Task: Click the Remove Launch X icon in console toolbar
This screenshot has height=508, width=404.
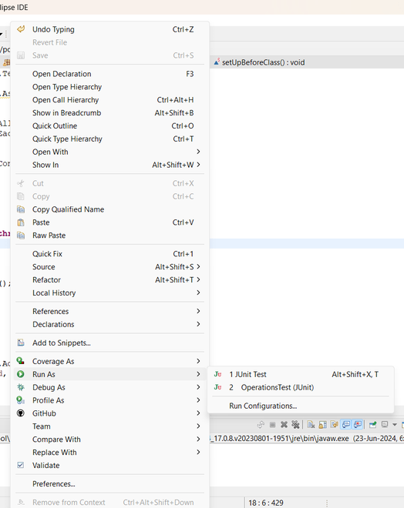Action: point(284,424)
